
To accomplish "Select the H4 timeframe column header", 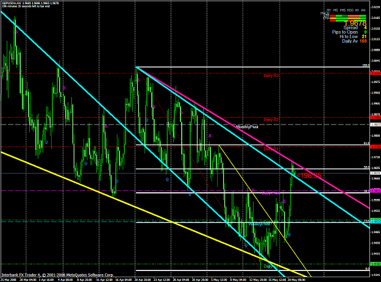I will [363, 10].
